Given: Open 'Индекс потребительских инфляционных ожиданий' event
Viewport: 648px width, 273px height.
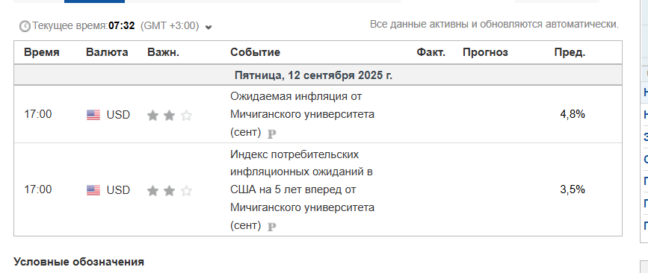Looking at the screenshot, I should point(302,189).
